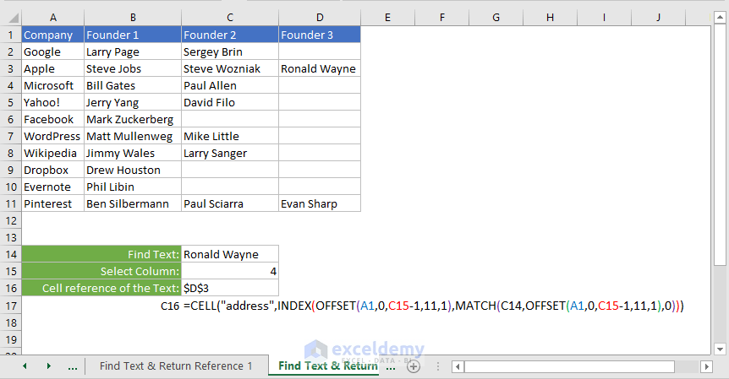
Task: Click the horizontal scrollbar thumb
Action: tap(569, 366)
